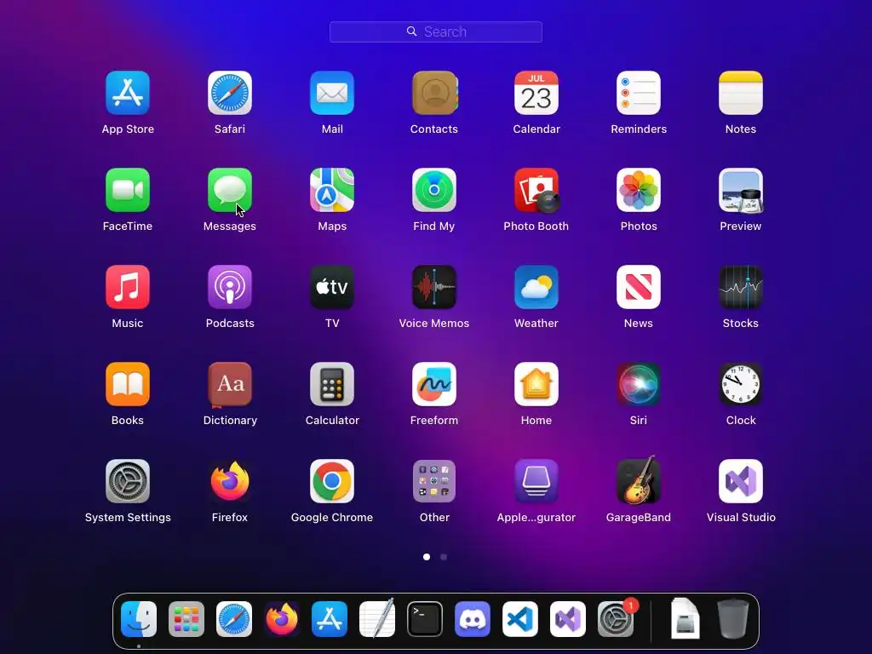Open Finder in the Dock
Screen dimensions: 872x654
[x=139, y=619]
